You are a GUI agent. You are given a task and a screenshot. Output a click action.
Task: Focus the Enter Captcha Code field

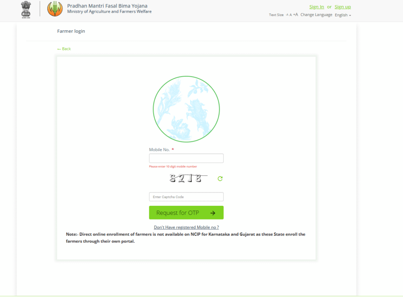186,197
